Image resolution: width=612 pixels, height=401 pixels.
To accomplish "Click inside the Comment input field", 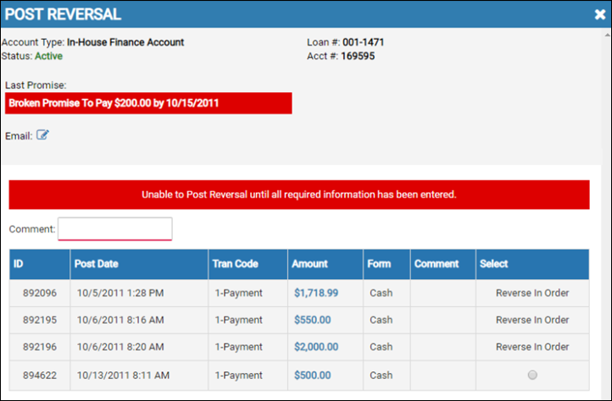I will [115, 229].
